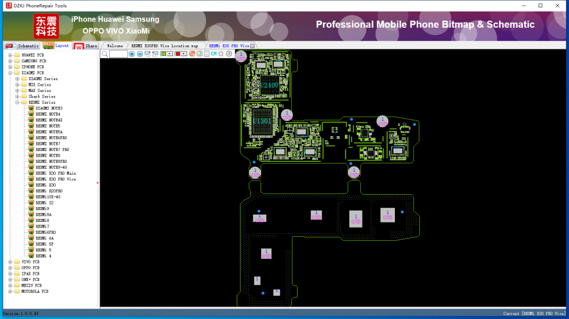The image size is (569, 319).
Task: Click the search text field in toolbar
Action: pos(118,54)
